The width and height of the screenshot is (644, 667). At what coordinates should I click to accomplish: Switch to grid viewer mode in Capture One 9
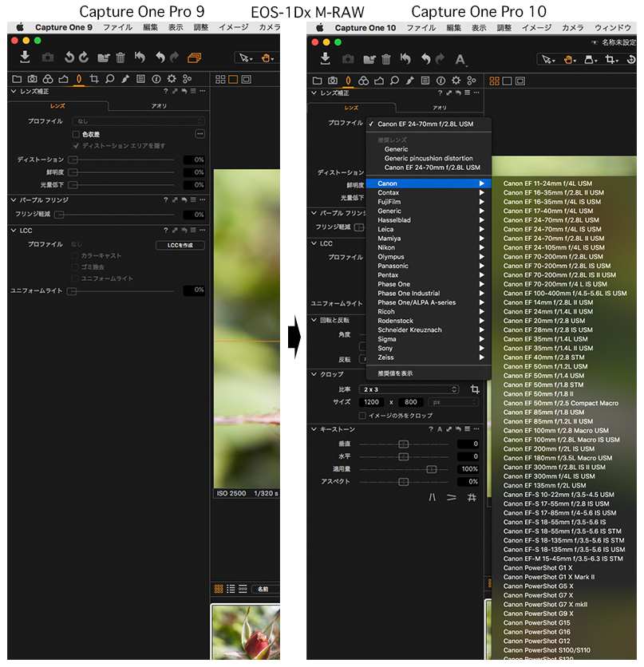click(220, 79)
